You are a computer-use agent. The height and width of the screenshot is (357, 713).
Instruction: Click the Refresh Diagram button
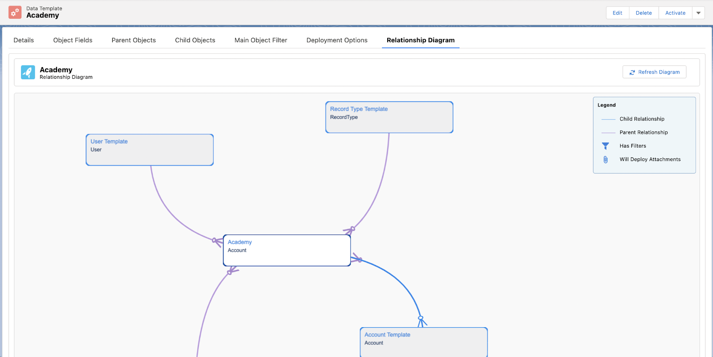pyautogui.click(x=654, y=72)
